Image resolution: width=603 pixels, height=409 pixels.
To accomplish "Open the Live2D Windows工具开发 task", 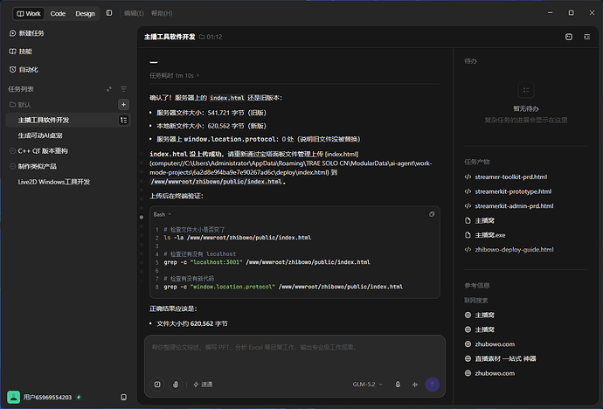I will (54, 182).
